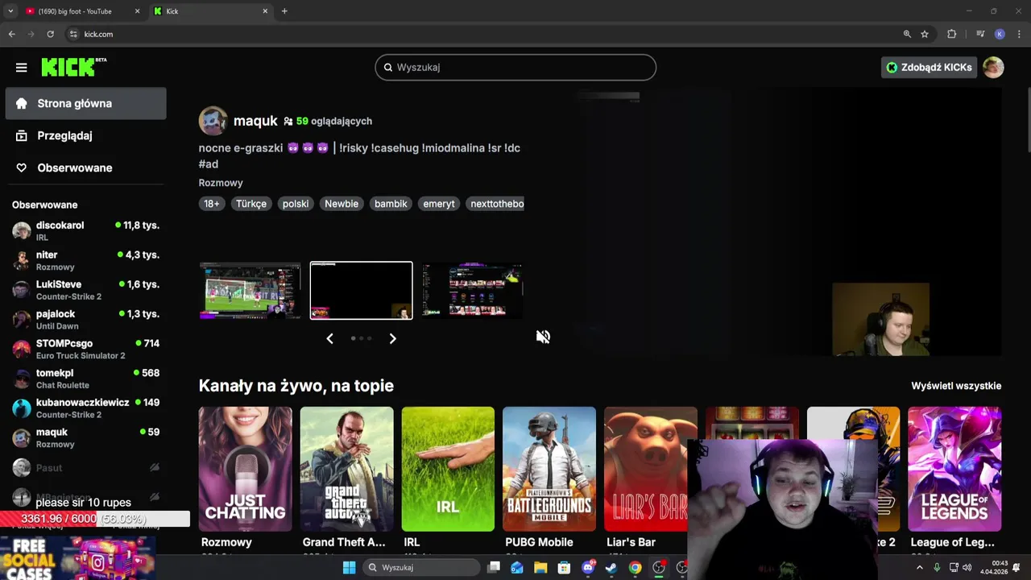Open Microsoft Store from the taskbar

pos(564,567)
